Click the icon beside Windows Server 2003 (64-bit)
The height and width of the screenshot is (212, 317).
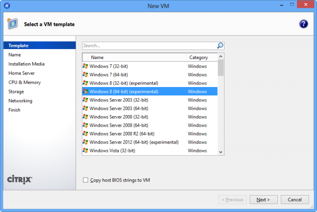[85, 109]
